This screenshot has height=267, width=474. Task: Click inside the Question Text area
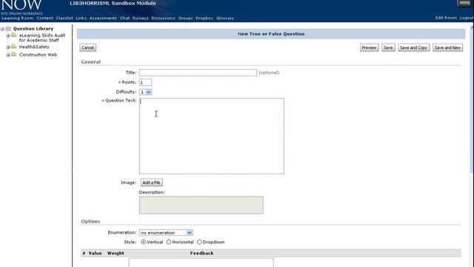(x=212, y=136)
